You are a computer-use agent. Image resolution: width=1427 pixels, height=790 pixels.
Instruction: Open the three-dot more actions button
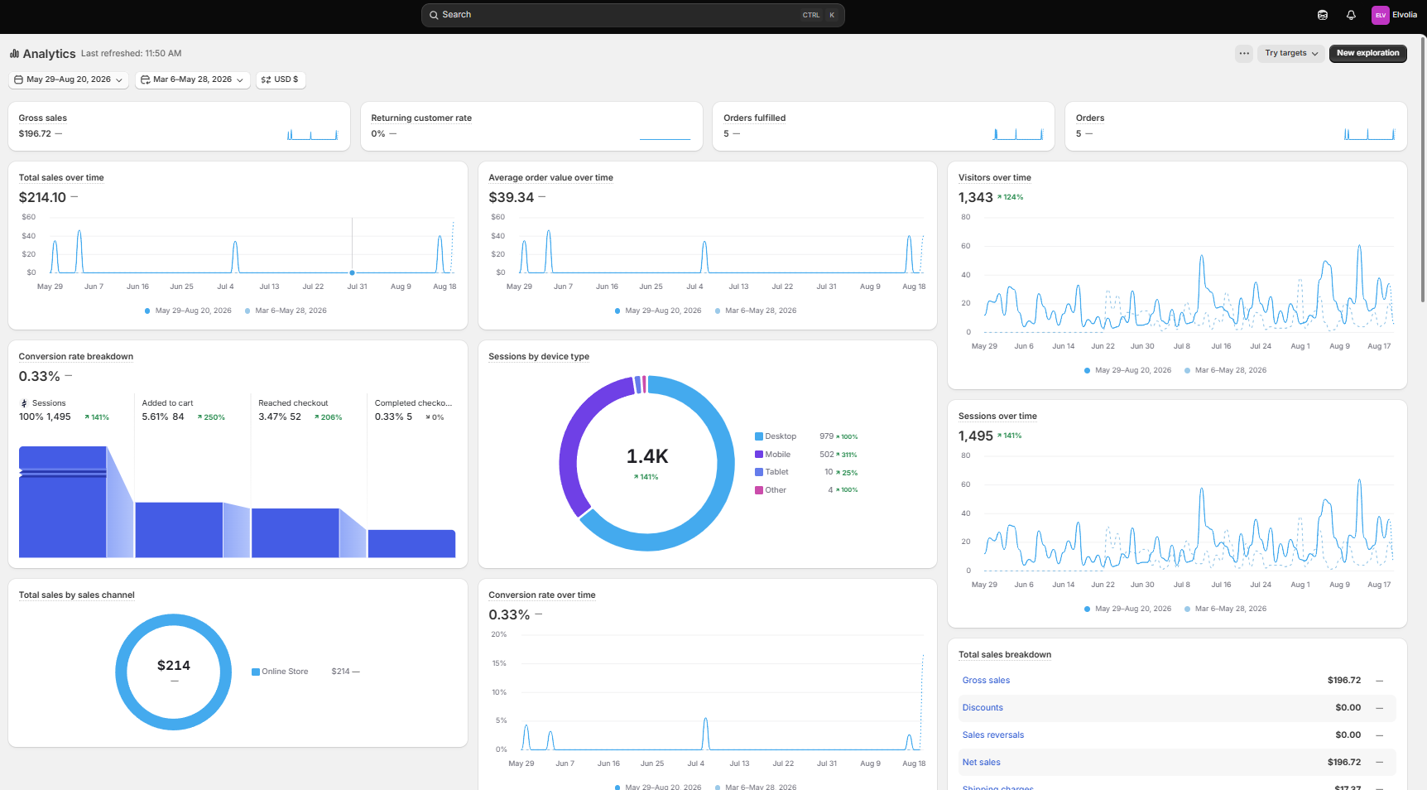(1244, 53)
